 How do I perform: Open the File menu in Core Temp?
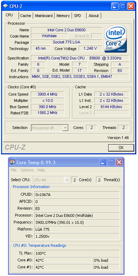pos(14,170)
